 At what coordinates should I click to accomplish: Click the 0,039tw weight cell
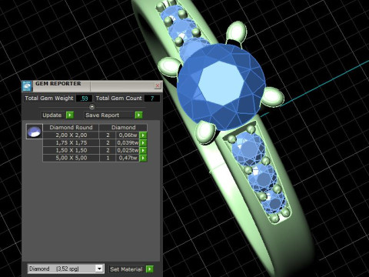[128, 143]
